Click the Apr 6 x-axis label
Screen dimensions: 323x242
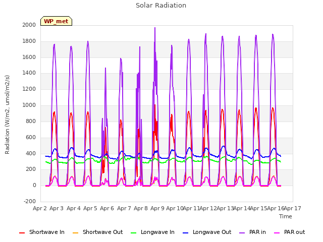pyautogui.click(x=107, y=208)
